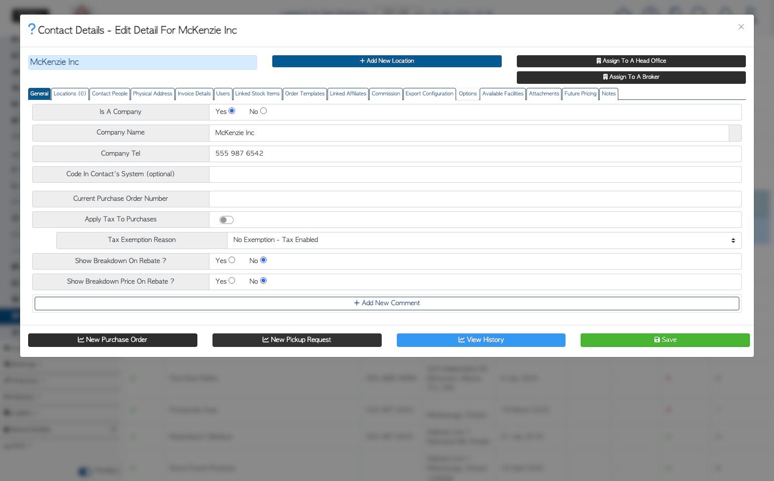This screenshot has width=774, height=481.
Task: Click the blue question mark help icon
Action: 32,30
